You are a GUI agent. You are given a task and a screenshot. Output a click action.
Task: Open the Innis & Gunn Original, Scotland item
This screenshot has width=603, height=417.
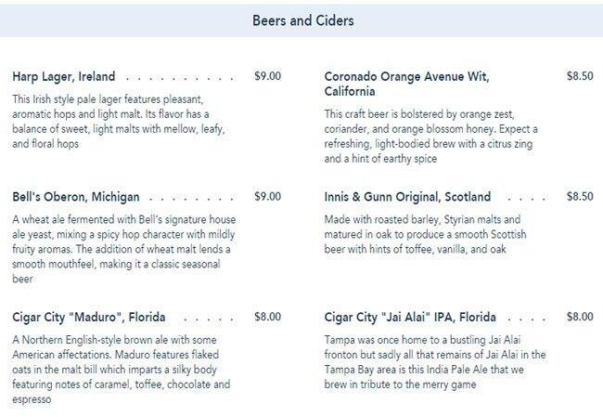[407, 197]
